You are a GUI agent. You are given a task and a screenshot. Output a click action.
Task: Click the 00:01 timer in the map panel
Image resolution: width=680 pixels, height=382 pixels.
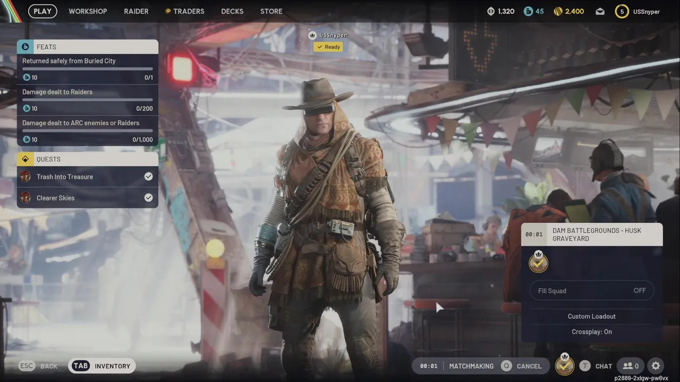[x=534, y=235]
